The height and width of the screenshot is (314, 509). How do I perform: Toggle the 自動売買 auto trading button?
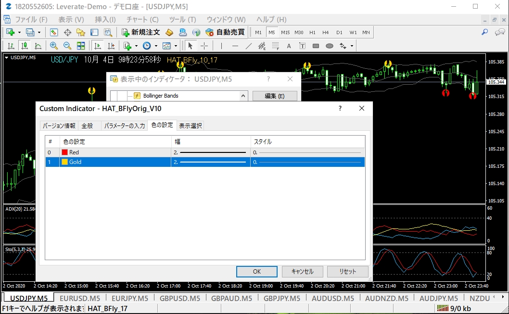point(225,32)
